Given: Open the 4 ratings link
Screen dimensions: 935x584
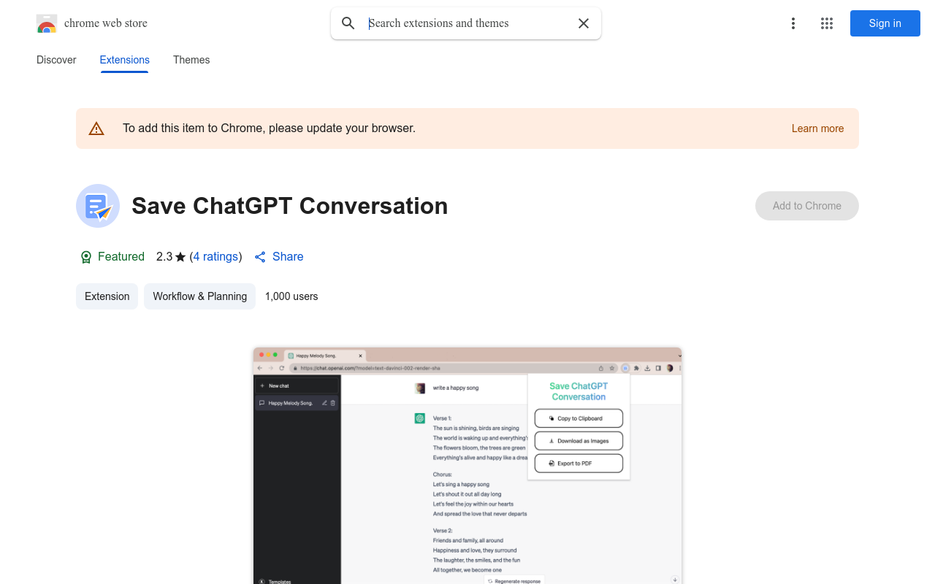Looking at the screenshot, I should [x=215, y=257].
